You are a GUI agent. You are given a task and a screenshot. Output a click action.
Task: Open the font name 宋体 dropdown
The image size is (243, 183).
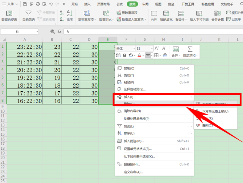134,48
